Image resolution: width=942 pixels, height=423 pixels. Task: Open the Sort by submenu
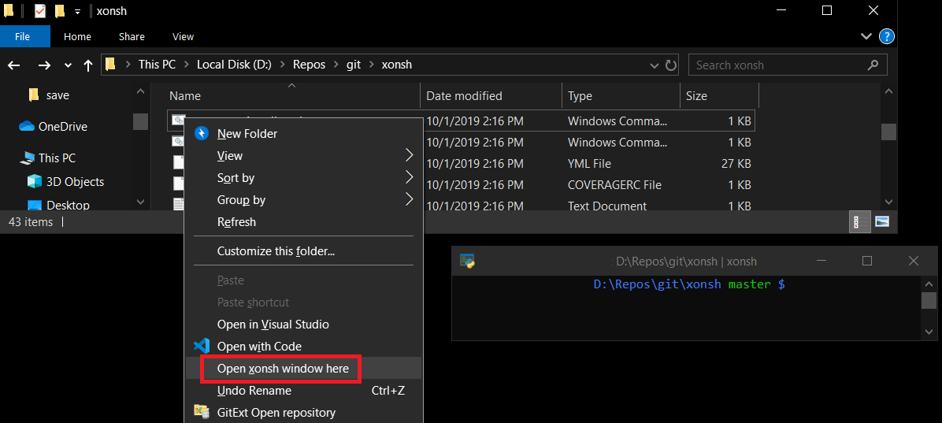(303, 178)
